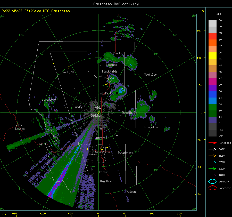Screen dimensions: 232x217
Task: Click the Banff label
Action: tap(43, 144)
